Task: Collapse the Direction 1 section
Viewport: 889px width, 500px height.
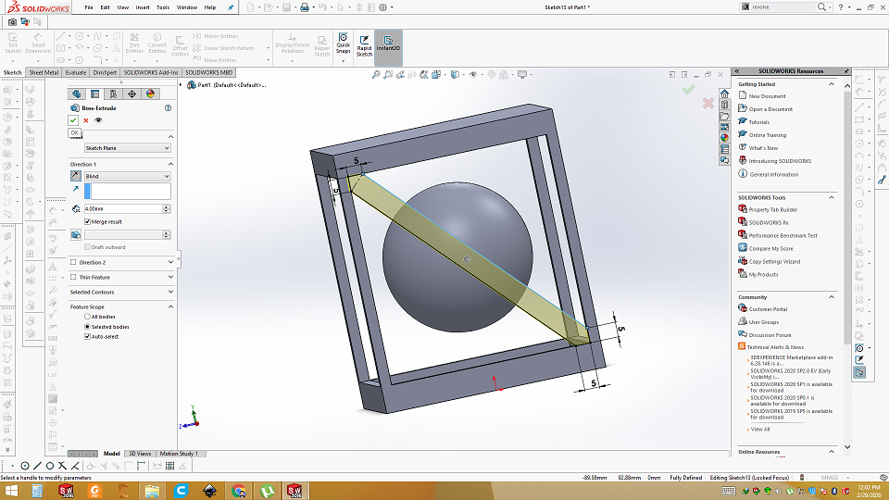Action: 170,164
